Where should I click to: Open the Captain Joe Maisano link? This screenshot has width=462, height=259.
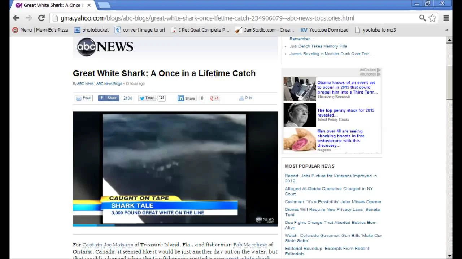point(108,245)
